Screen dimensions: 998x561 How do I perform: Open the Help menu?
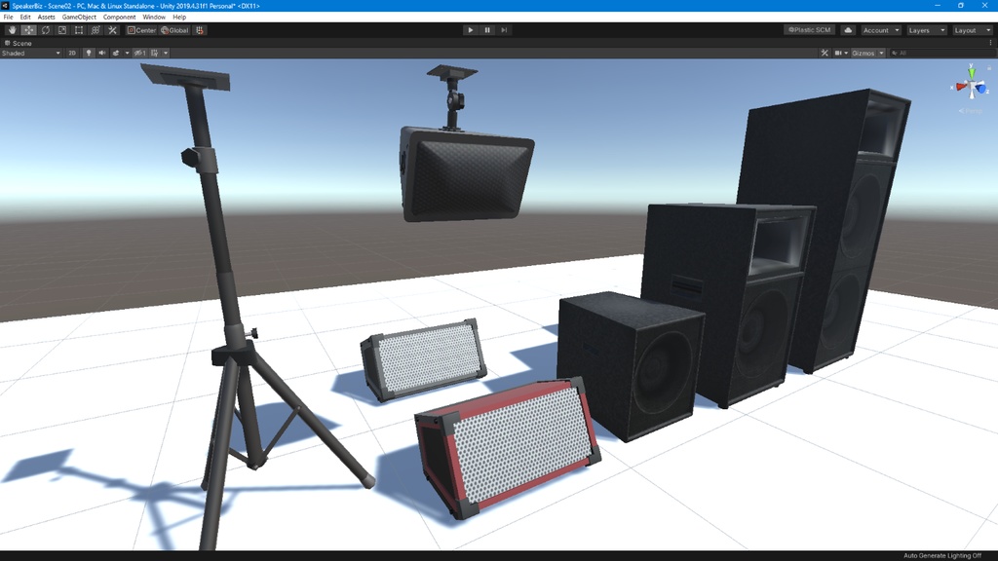(179, 18)
